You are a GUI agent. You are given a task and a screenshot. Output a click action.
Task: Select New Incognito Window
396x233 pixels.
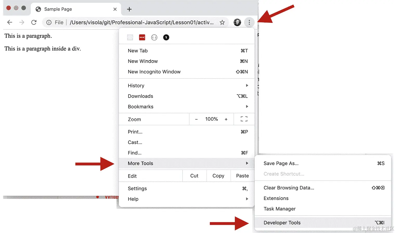pos(154,72)
